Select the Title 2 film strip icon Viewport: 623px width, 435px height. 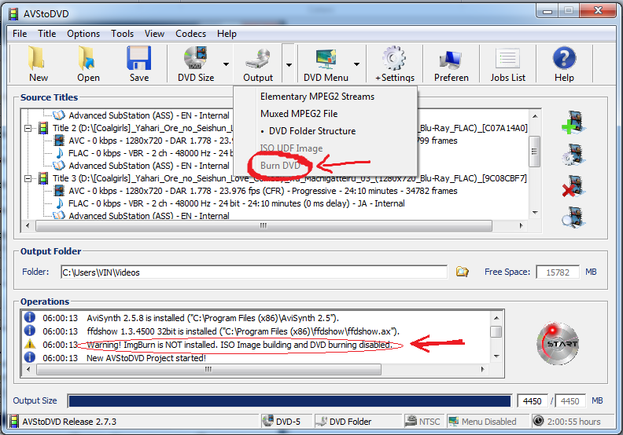tap(43, 128)
